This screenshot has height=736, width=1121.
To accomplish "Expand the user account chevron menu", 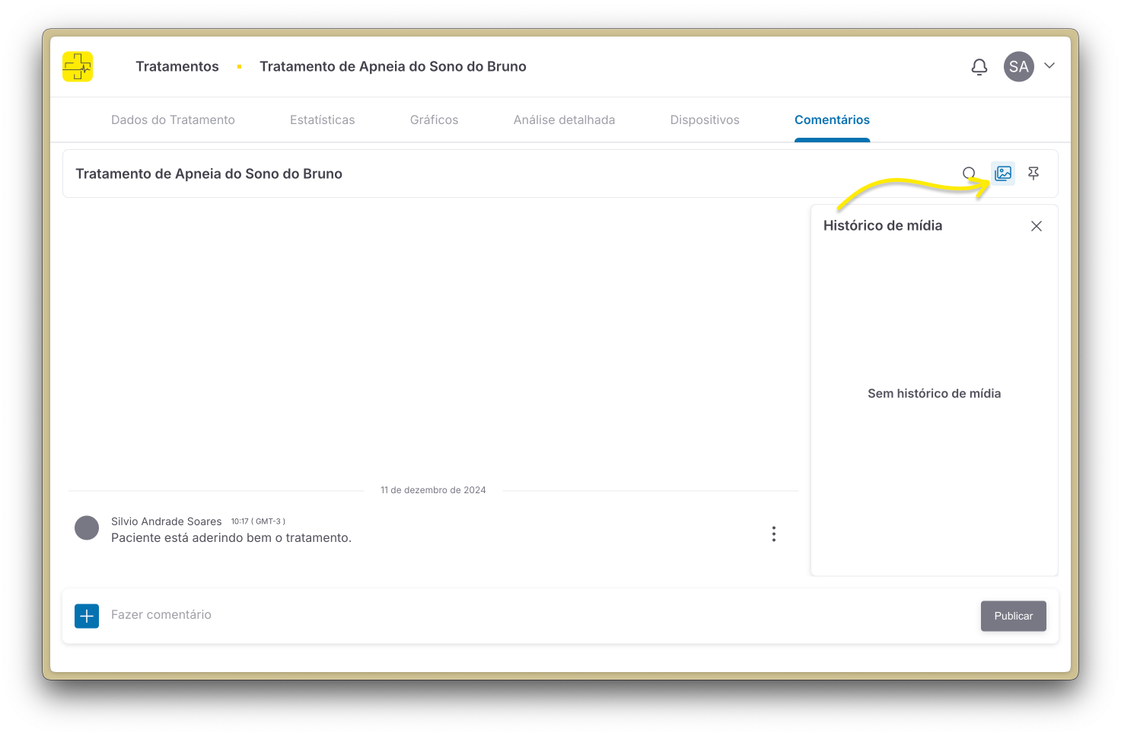I will (x=1049, y=66).
